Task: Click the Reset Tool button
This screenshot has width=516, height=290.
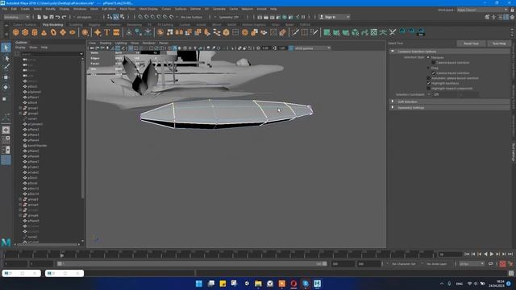Action: click(x=471, y=43)
